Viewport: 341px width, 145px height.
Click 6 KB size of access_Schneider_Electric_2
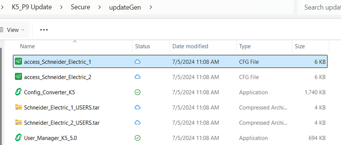[320, 77]
